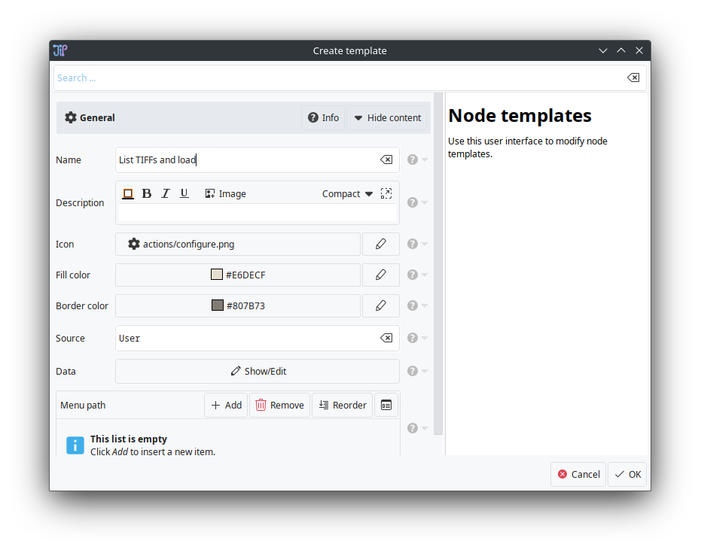Clear the Name field text
Screen dimensions: 701x550
(x=386, y=160)
